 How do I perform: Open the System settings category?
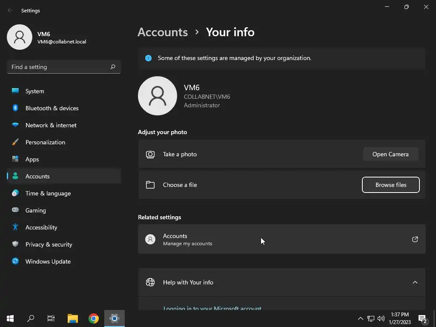point(64,91)
